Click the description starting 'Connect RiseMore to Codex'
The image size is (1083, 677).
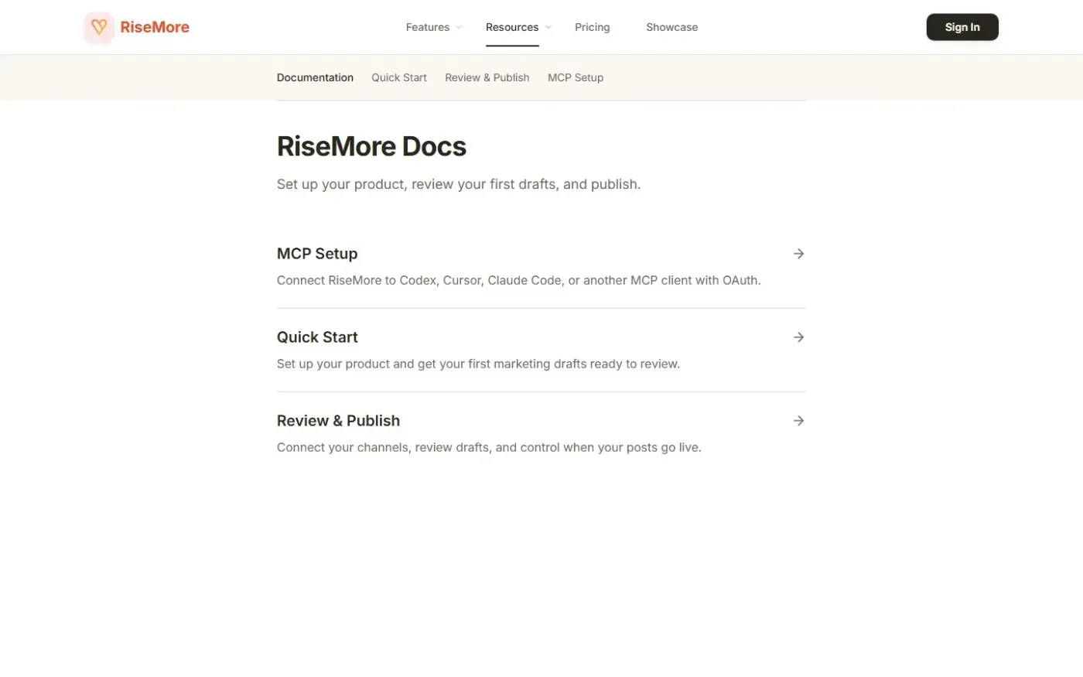[519, 280]
